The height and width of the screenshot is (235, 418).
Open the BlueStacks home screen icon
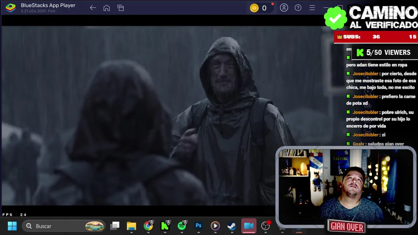pyautogui.click(x=106, y=8)
